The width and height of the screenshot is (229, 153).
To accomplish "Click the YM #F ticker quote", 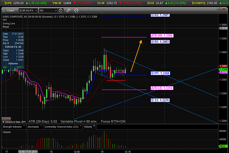I will (x=72, y=3).
